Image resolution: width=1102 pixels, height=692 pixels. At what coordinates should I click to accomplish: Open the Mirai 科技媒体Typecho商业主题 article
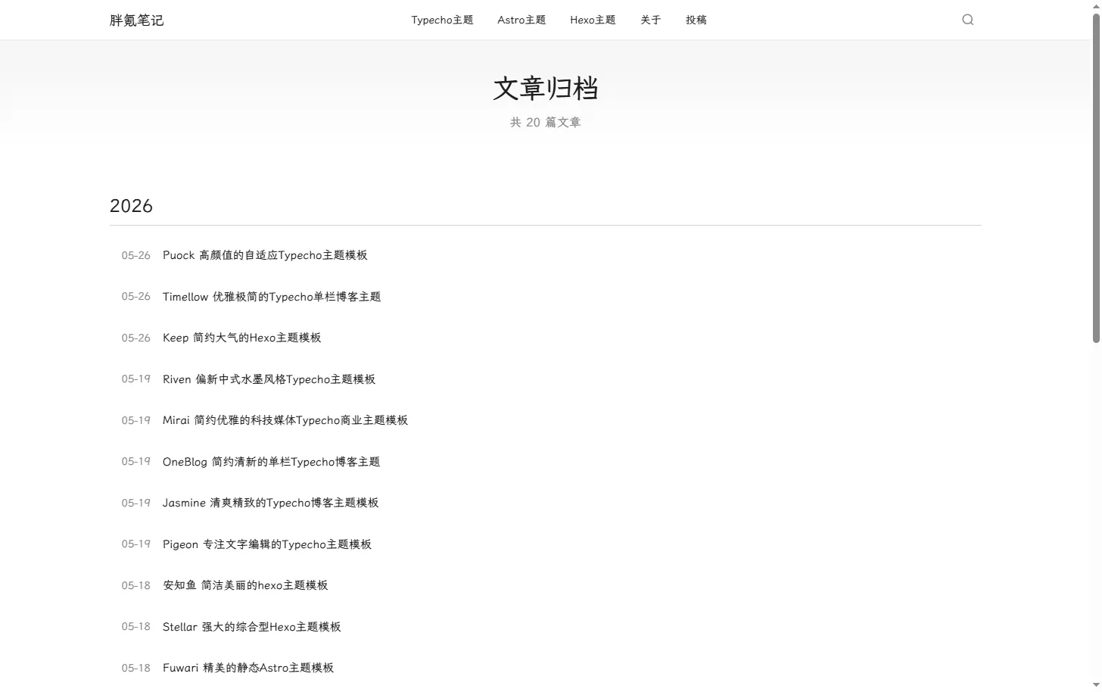pyautogui.click(x=285, y=420)
